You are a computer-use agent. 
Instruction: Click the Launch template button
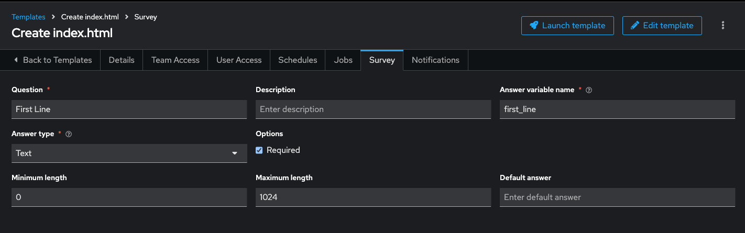567,25
